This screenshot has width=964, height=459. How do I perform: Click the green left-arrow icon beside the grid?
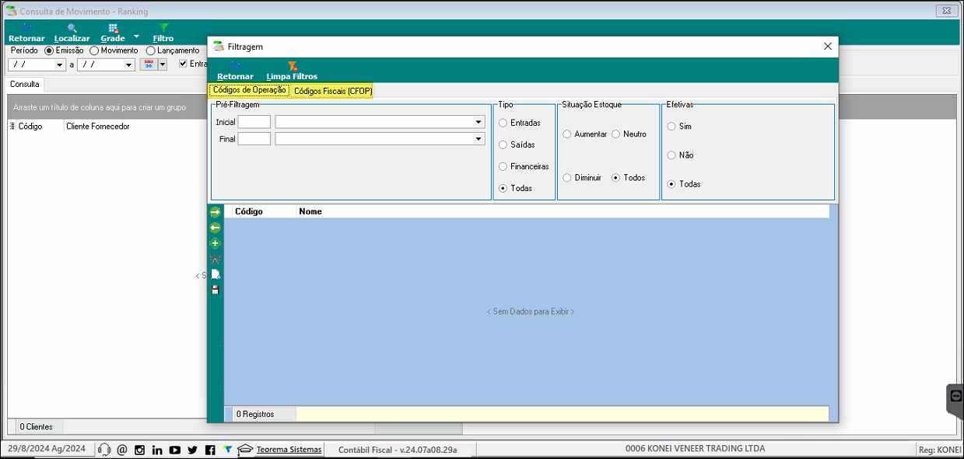tap(216, 228)
